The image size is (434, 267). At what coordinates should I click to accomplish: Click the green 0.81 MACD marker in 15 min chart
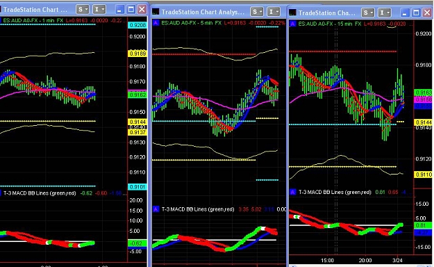pos(424,225)
